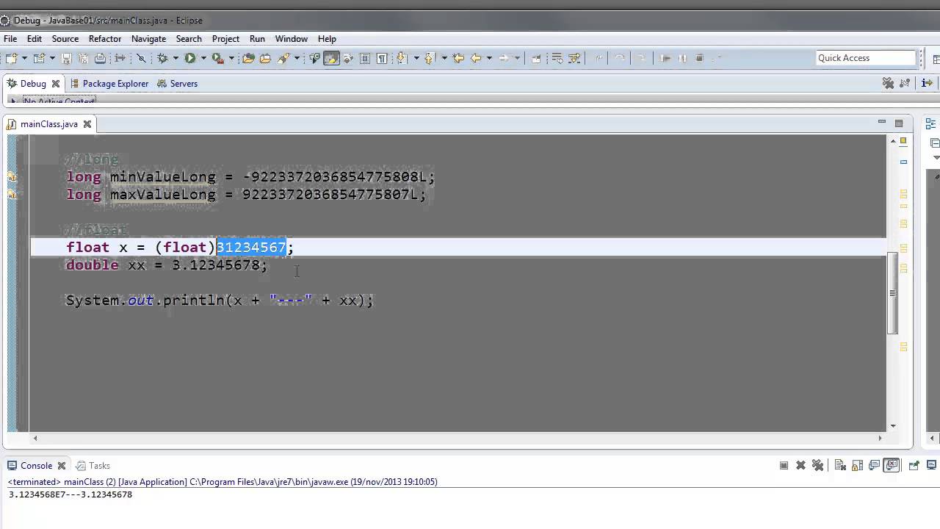This screenshot has height=529, width=940.
Task: Click the green Run button
Action: (x=190, y=58)
